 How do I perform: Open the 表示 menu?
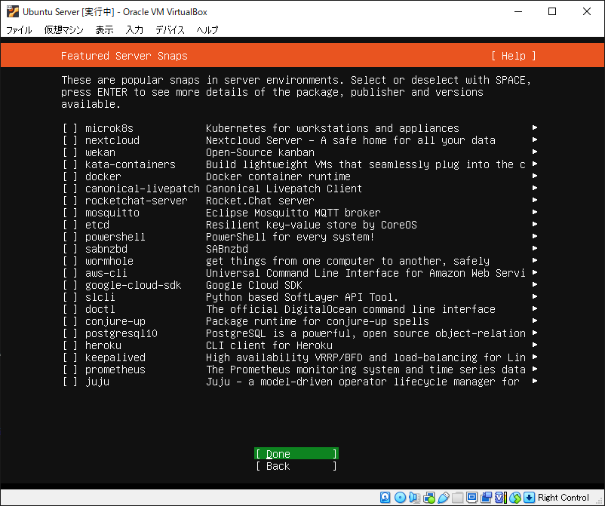(x=104, y=30)
